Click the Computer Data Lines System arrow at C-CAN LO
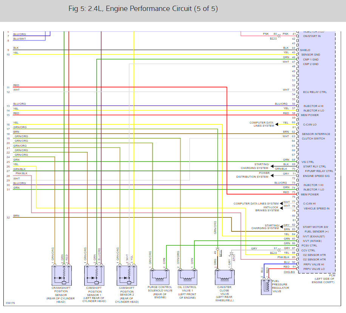The width and height of the screenshot is (346, 313). [x=277, y=124]
